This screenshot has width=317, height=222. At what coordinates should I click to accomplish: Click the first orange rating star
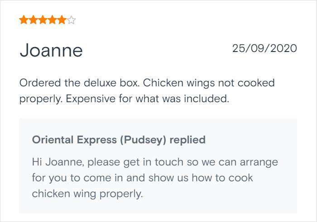click(24, 20)
